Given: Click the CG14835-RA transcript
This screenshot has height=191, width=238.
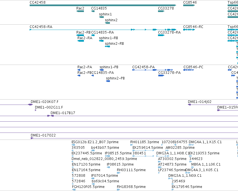Looking at the screenshot, I should [x=93, y=35].
